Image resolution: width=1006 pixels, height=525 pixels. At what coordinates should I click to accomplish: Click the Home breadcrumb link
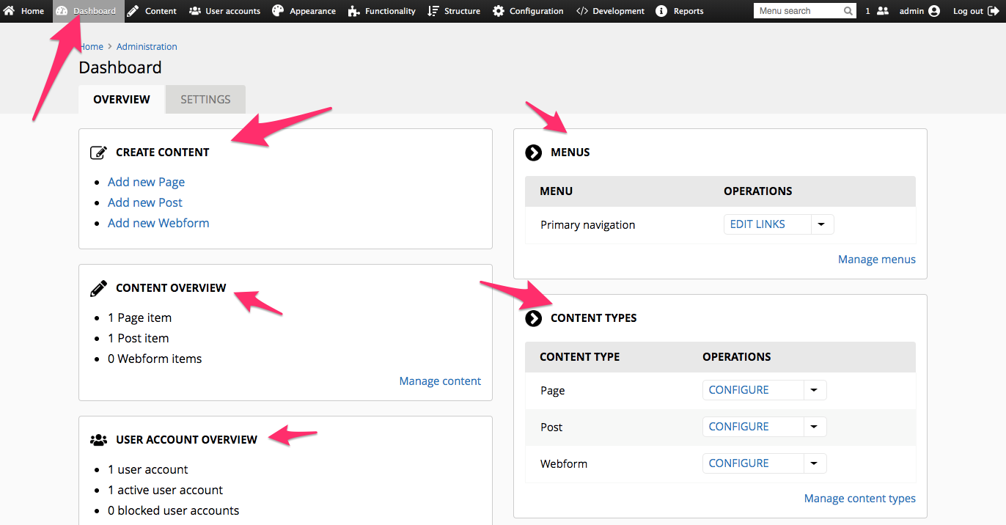tap(91, 46)
